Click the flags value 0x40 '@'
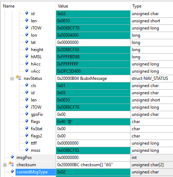 click(65, 122)
